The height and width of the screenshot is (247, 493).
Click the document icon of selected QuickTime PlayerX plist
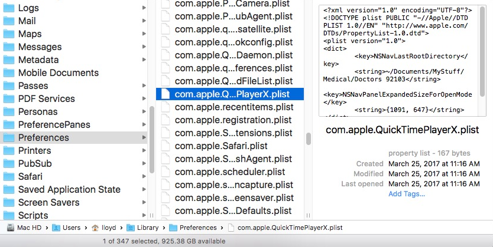[x=166, y=94]
